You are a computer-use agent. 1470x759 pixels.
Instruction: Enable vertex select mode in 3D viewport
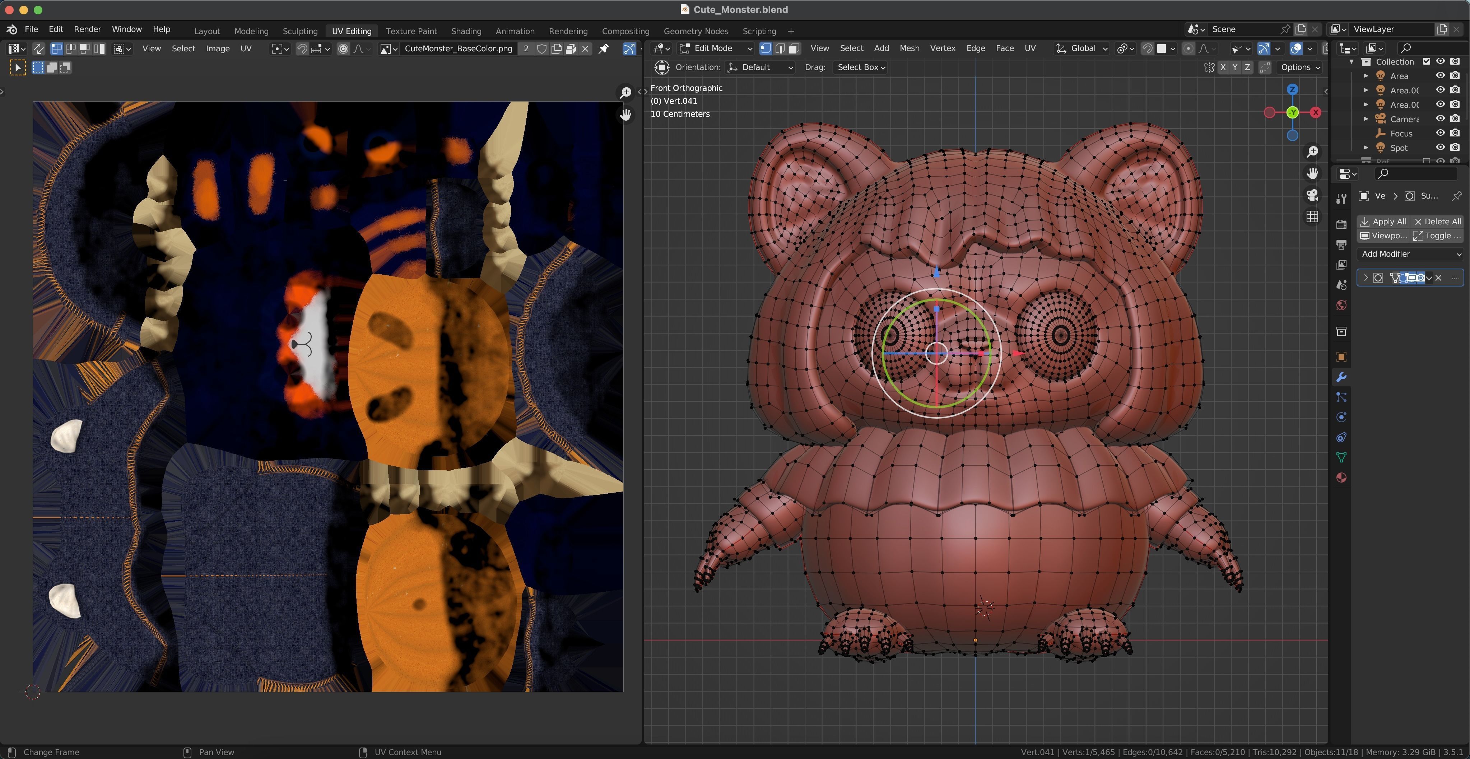coord(766,48)
